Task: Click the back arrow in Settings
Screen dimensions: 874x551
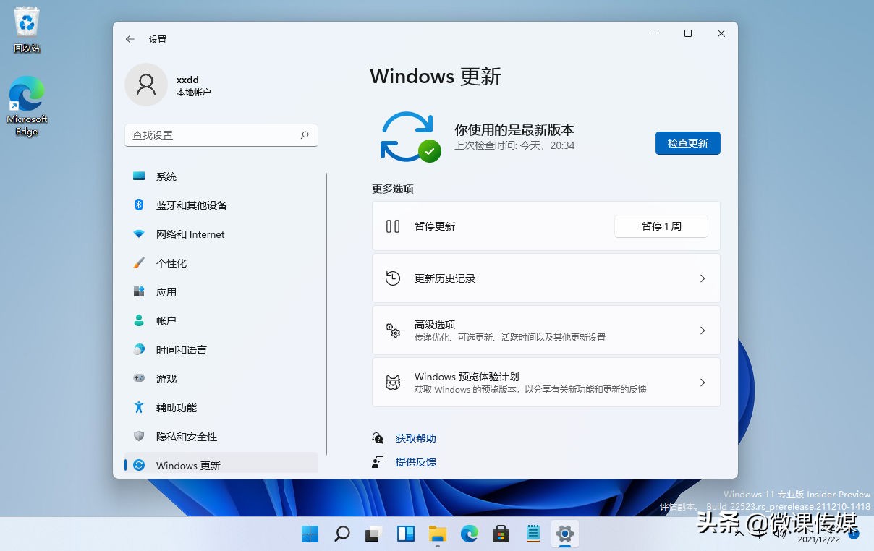Action: 130,39
